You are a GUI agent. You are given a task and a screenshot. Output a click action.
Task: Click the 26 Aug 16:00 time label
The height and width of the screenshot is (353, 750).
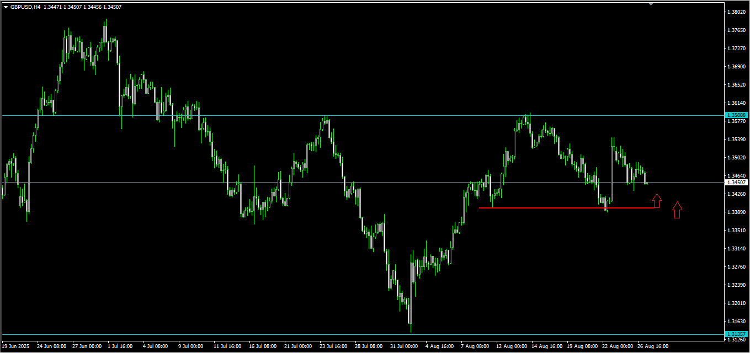(x=654, y=346)
